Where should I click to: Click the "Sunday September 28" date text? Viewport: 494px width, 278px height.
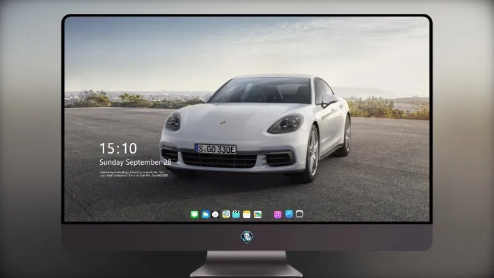136,162
